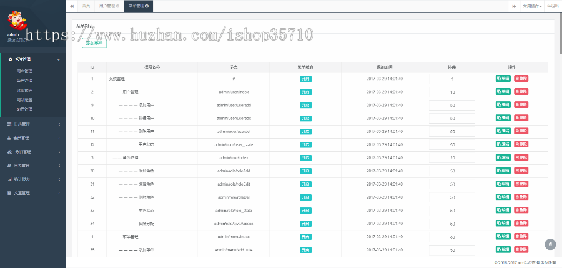Viewport: 562px width, 268px height.
Task: Edit the admin/user/useradd row
Action: pos(503,104)
